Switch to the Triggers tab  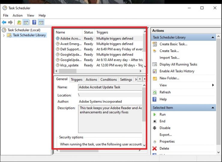tap(76, 80)
